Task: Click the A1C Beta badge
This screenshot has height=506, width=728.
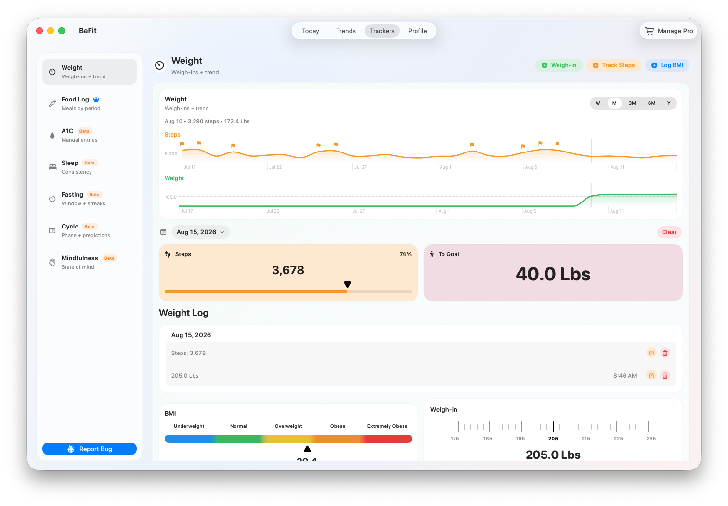Action: [x=84, y=131]
